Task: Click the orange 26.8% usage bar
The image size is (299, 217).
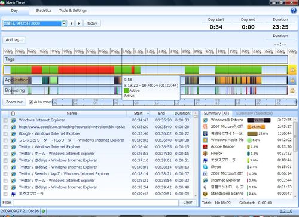Action: (256, 127)
